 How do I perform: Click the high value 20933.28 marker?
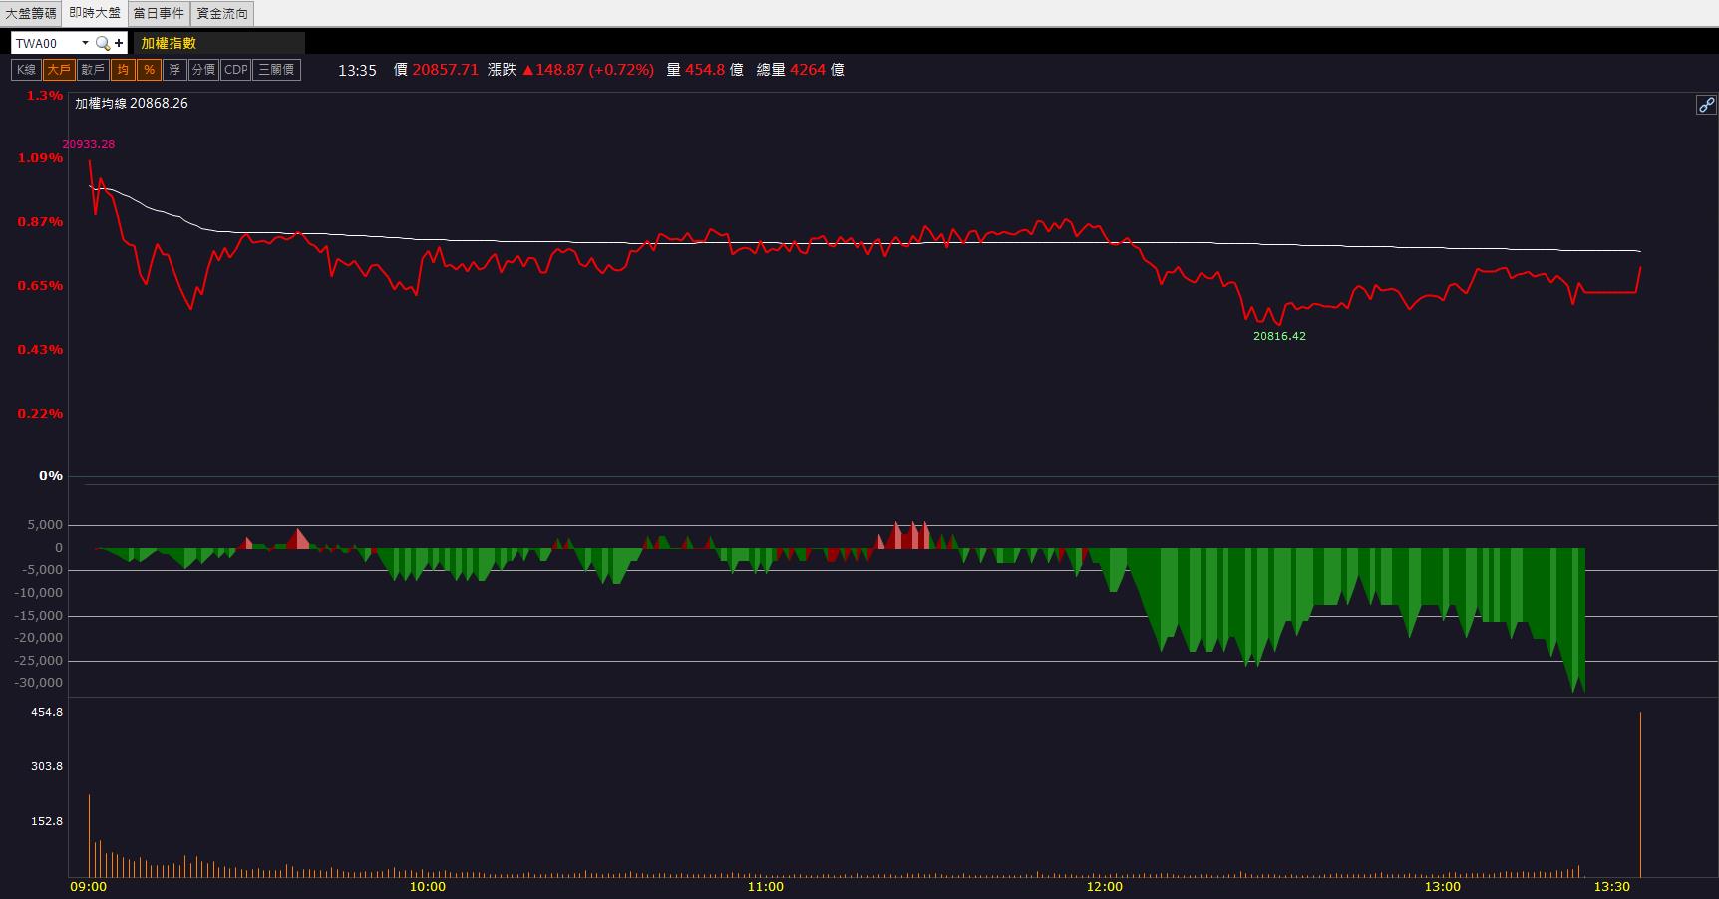89,144
